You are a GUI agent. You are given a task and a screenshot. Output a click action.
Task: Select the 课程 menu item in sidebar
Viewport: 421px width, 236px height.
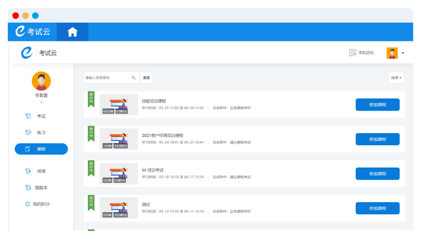(x=41, y=149)
